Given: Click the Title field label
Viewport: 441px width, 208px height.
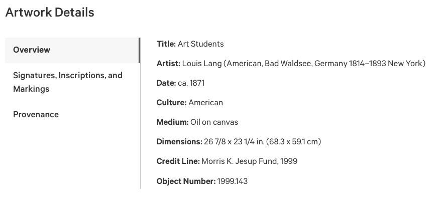Looking at the screenshot, I should click(166, 44).
